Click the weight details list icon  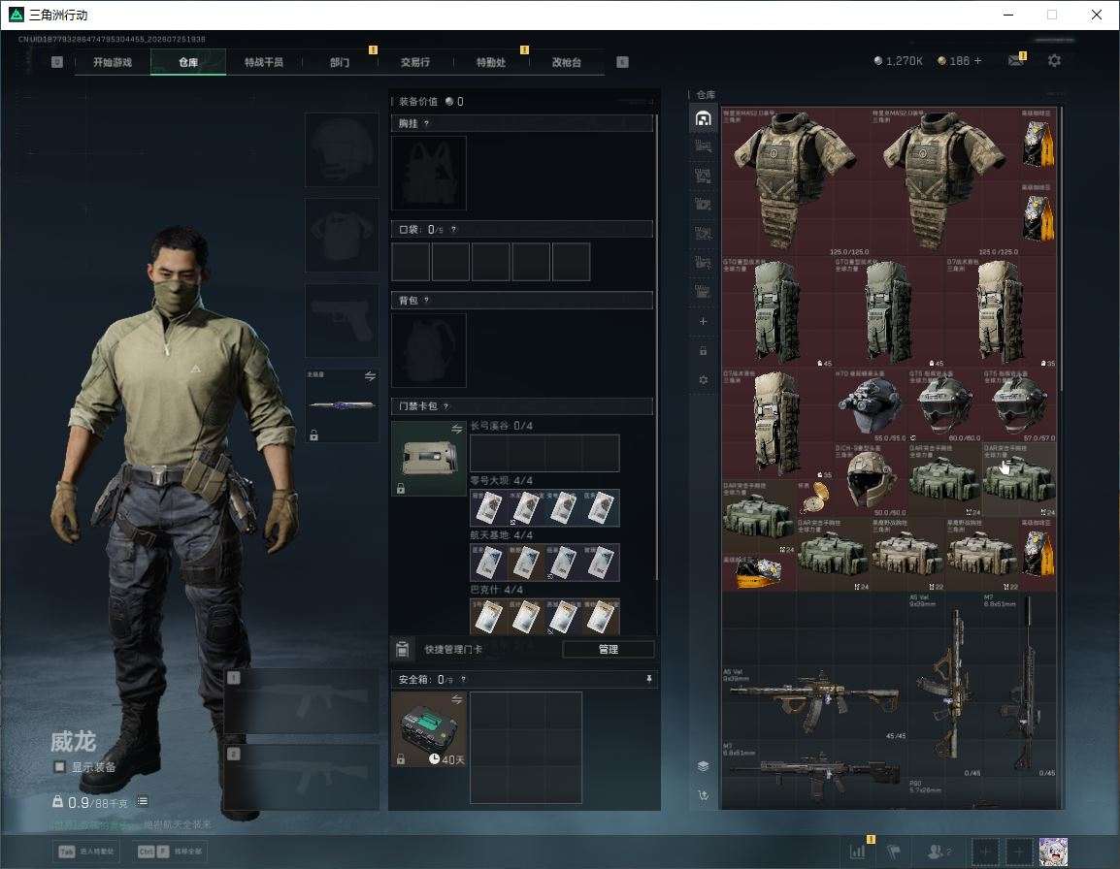tap(143, 801)
